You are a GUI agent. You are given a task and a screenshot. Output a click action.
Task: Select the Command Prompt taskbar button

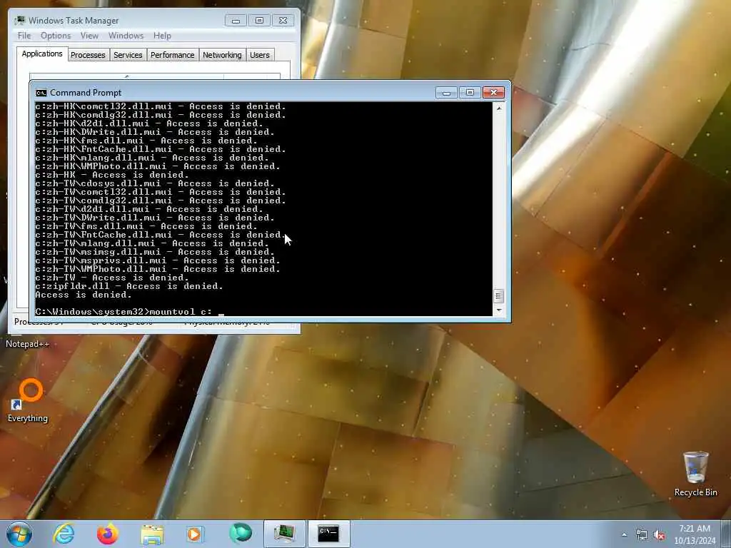[328, 534]
